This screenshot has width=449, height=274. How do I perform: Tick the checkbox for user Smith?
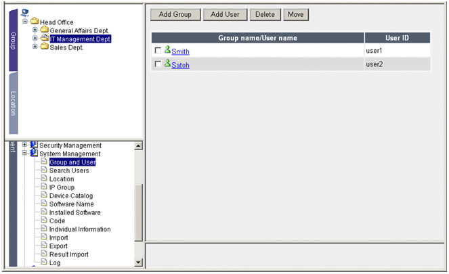point(158,51)
